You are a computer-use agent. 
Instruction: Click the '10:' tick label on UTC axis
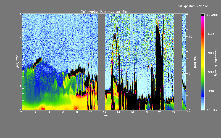click(91, 112)
